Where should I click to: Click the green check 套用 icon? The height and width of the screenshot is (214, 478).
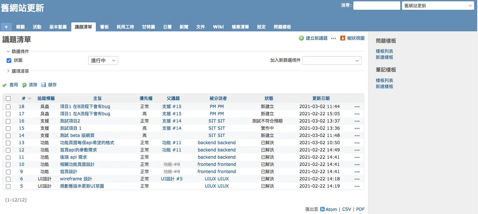4,85
